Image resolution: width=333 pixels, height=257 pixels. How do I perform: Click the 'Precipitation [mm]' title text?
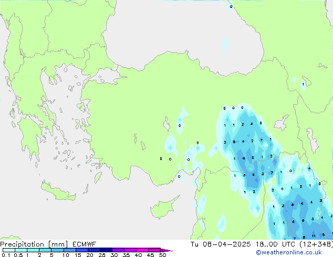(x=34, y=244)
